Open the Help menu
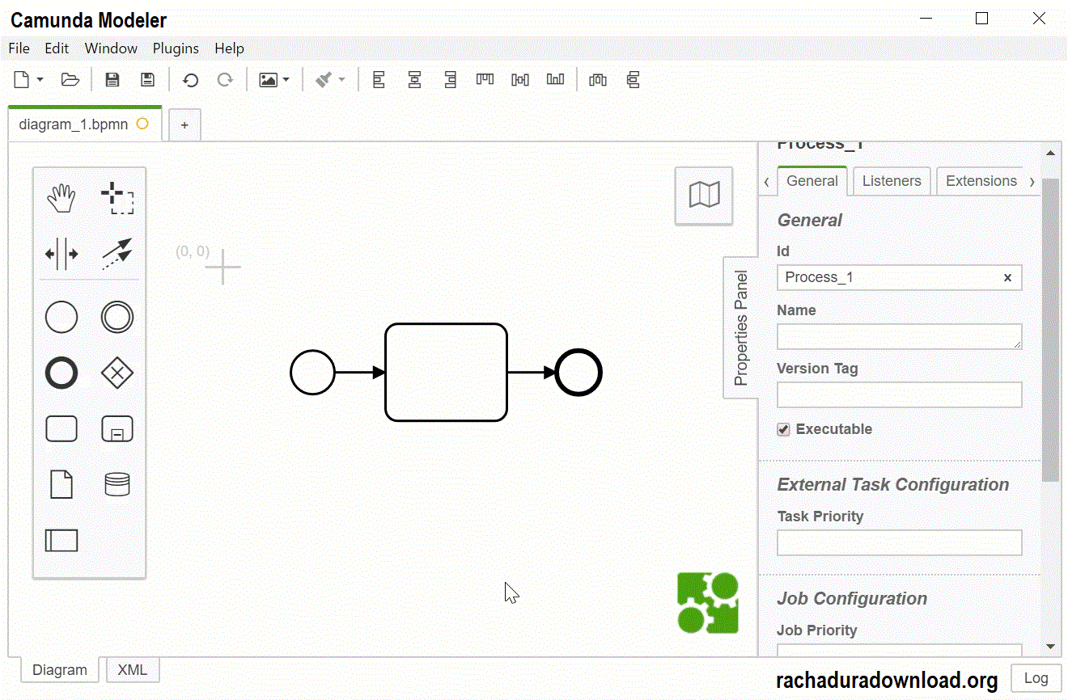Screen dimensions: 1068x700 click(x=229, y=48)
